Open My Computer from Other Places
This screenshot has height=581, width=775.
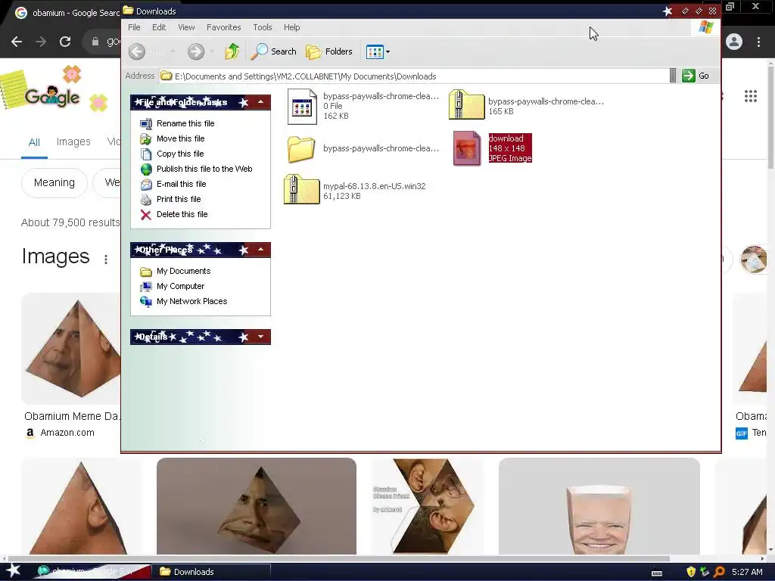tap(180, 286)
